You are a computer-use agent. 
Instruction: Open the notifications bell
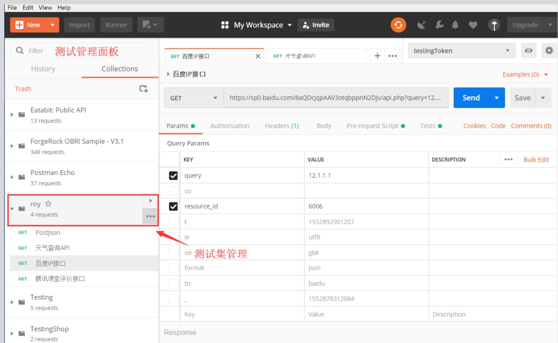tap(455, 25)
